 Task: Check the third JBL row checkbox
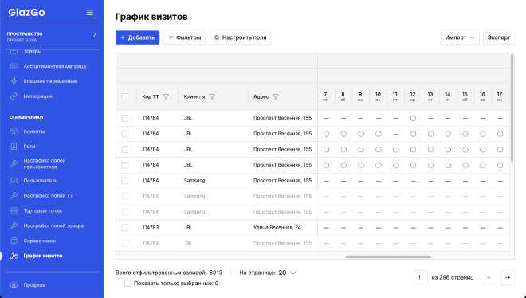[x=125, y=149]
